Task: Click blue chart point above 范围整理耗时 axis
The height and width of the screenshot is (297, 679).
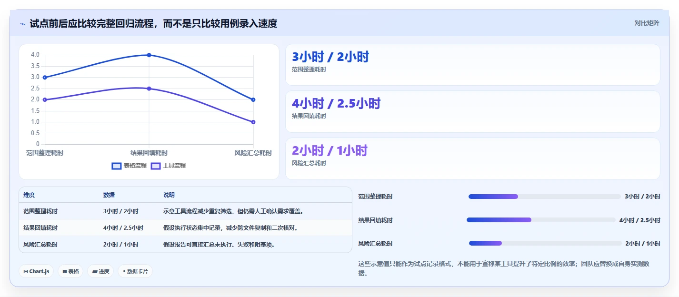Action: click(45, 77)
